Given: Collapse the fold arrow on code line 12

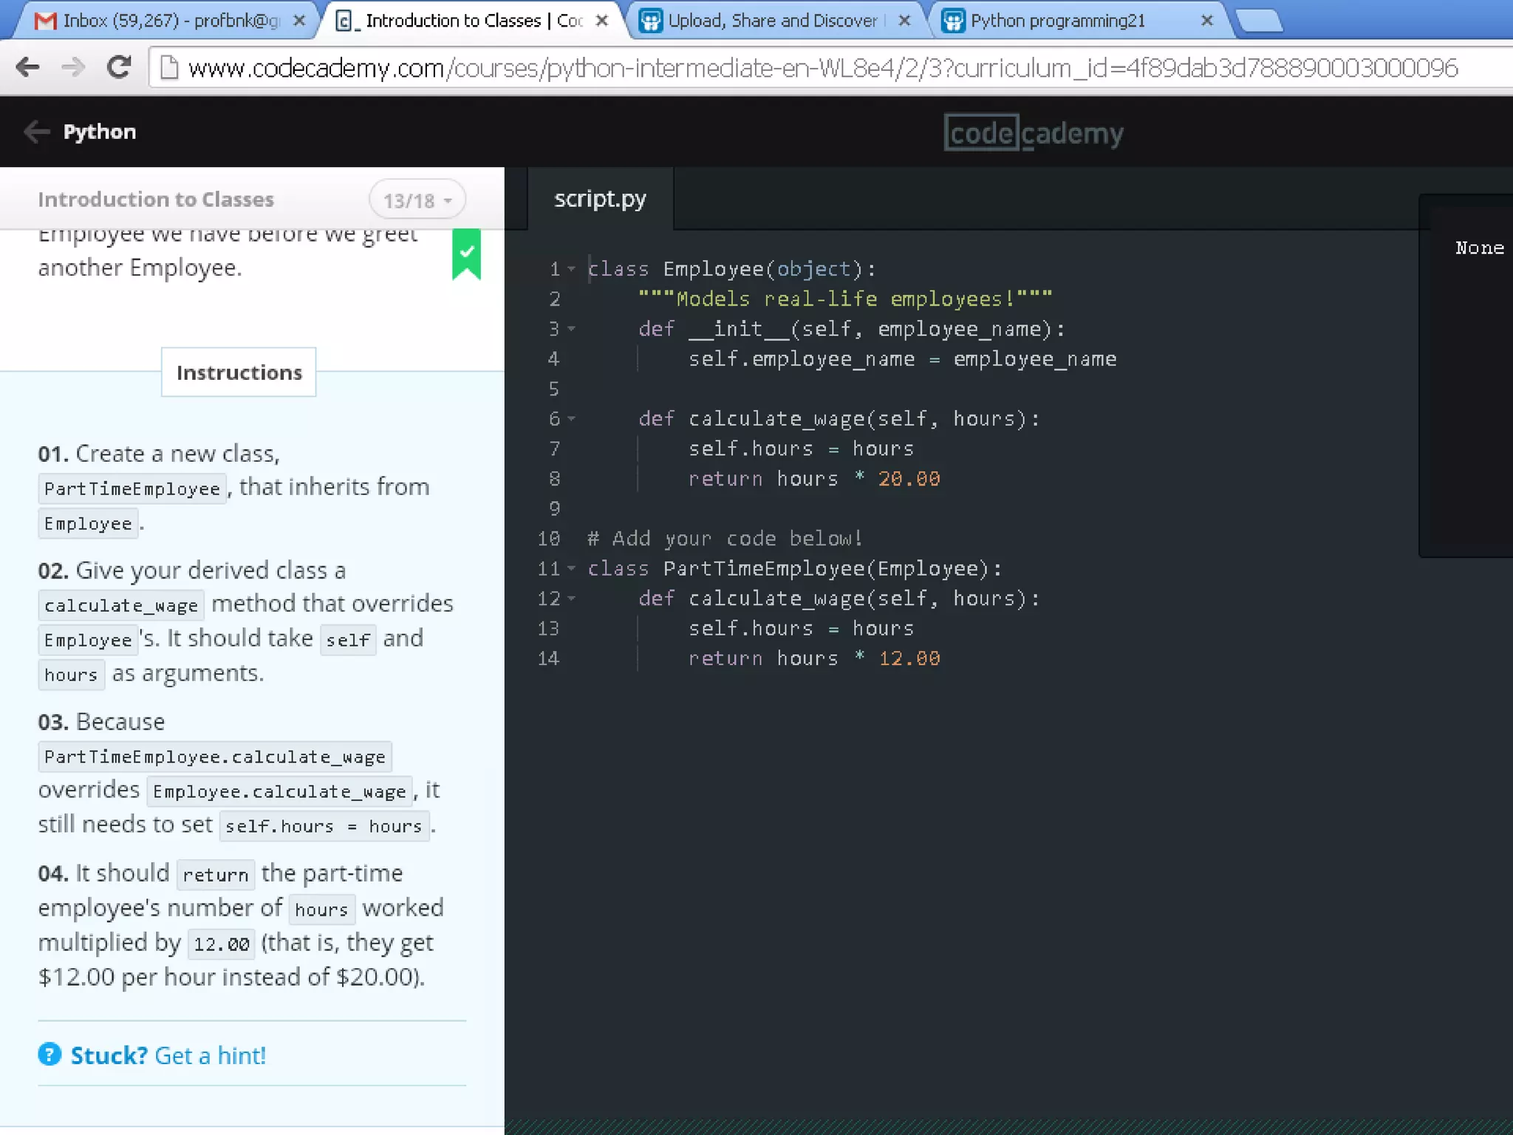Looking at the screenshot, I should (572, 599).
